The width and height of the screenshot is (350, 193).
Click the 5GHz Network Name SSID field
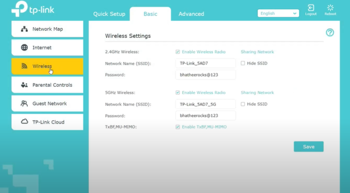pos(205,104)
